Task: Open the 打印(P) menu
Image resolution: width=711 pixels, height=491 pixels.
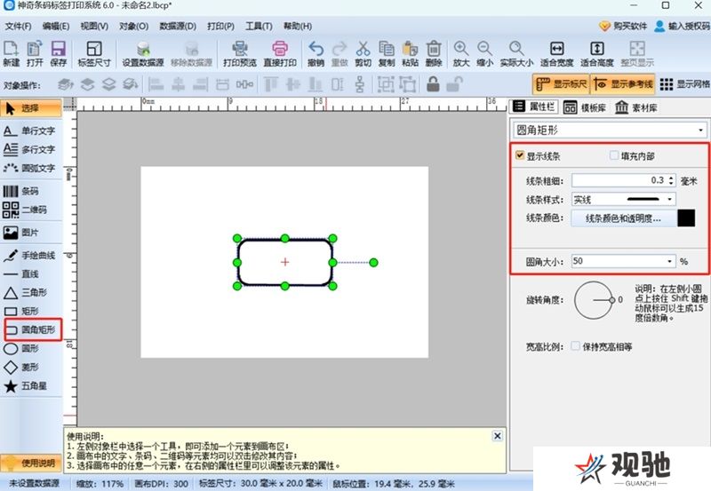Action: point(220,27)
